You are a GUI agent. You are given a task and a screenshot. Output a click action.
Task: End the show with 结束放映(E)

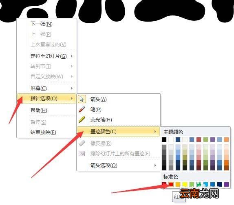coord(47,132)
